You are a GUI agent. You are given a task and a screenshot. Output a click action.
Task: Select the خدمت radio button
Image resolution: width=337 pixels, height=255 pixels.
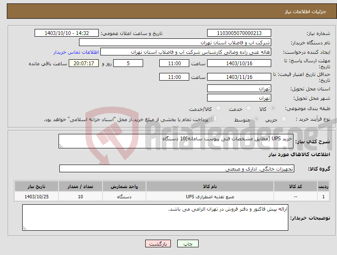coord(249,108)
